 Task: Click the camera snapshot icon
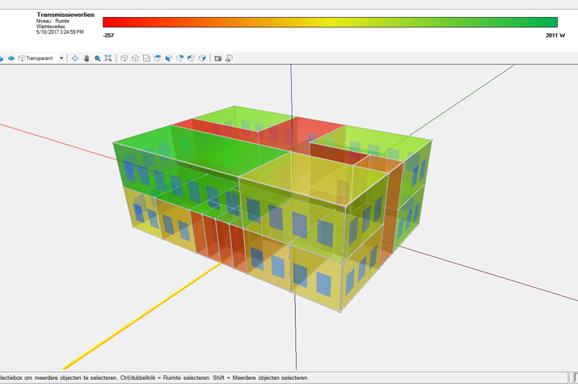tap(217, 58)
